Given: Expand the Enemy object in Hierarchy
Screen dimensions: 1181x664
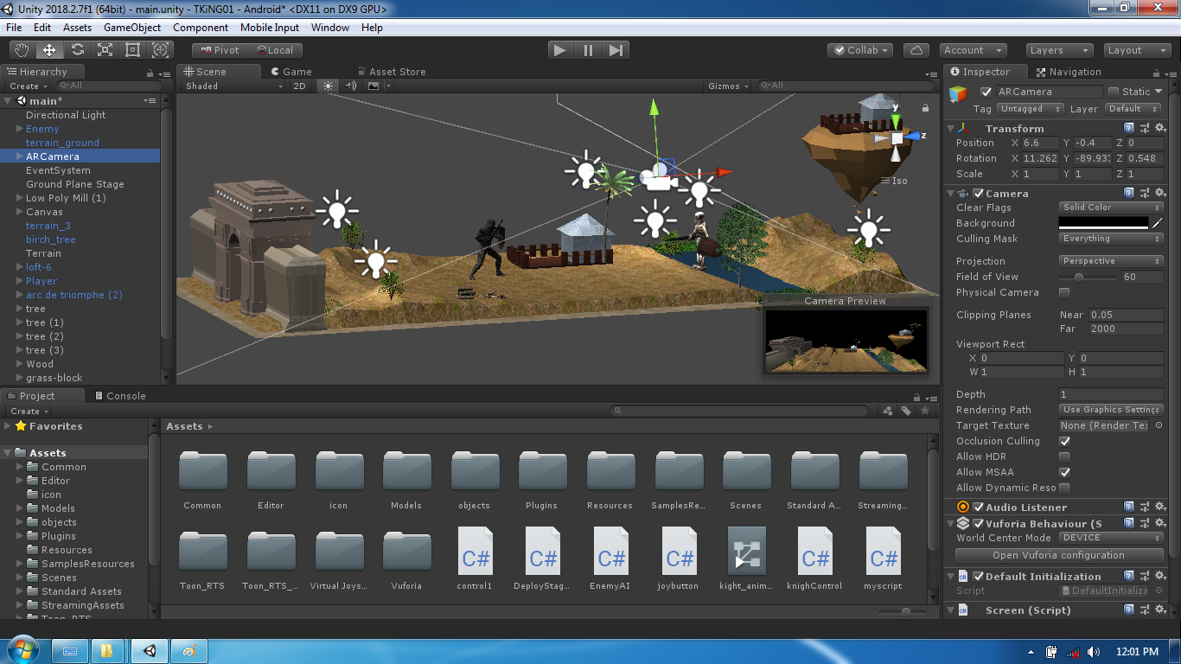Looking at the screenshot, I should 19,129.
